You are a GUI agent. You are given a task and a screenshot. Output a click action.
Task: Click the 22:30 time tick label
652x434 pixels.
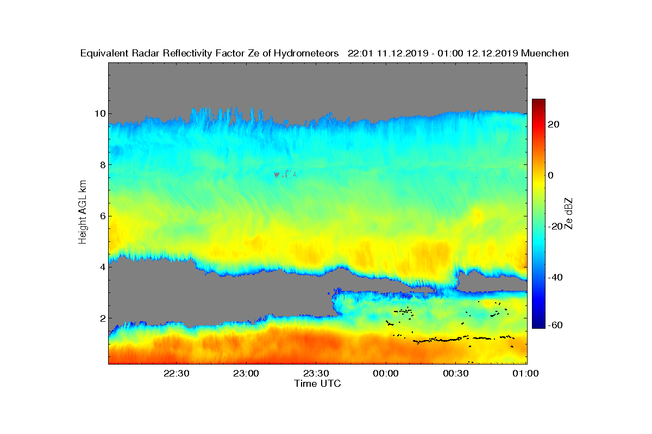175,373
